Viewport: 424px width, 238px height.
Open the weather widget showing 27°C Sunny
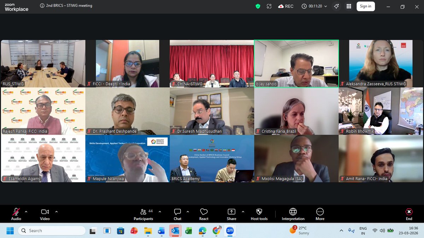(x=299, y=231)
